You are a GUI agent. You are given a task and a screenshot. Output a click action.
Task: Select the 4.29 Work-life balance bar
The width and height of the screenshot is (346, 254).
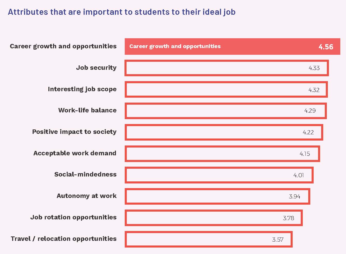pyautogui.click(x=226, y=111)
